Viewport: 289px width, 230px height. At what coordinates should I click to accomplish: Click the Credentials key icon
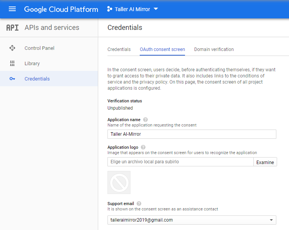12,79
